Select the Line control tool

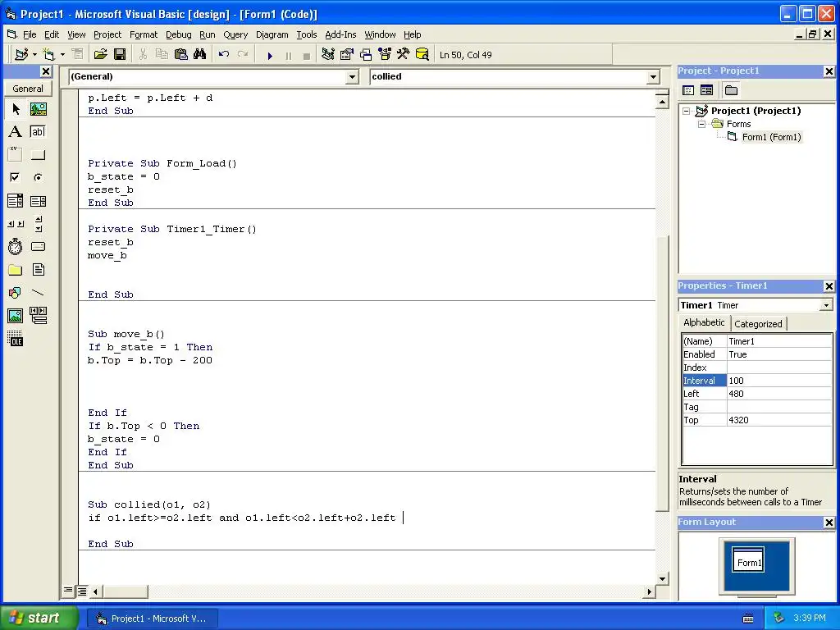[x=38, y=293]
